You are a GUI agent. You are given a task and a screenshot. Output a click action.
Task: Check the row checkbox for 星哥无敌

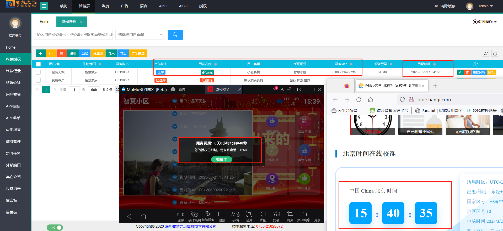pyautogui.click(x=38, y=72)
